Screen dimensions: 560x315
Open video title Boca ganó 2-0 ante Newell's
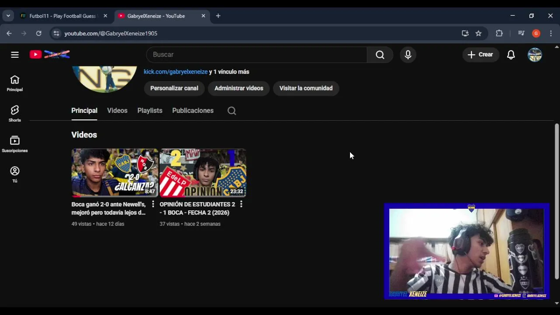[108, 208]
